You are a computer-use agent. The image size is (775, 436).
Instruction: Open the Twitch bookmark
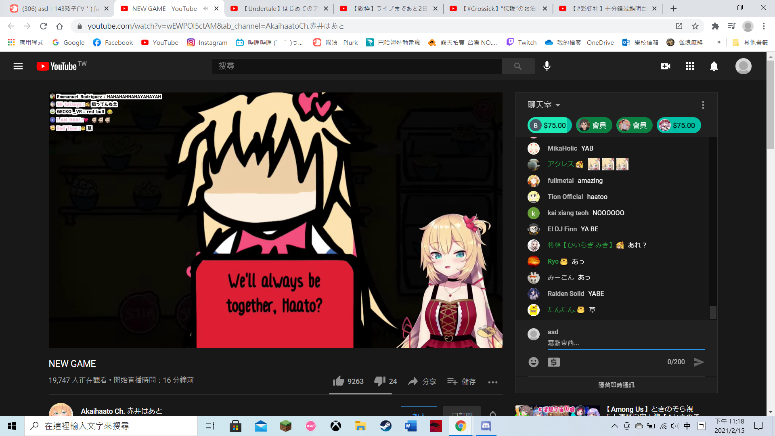tap(522, 42)
